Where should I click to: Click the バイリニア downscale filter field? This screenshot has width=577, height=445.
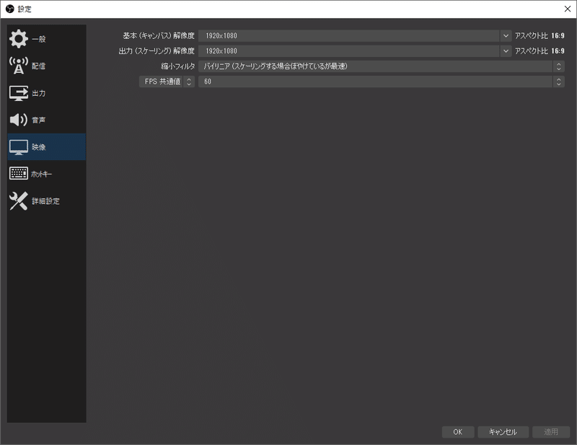pyautogui.click(x=382, y=66)
